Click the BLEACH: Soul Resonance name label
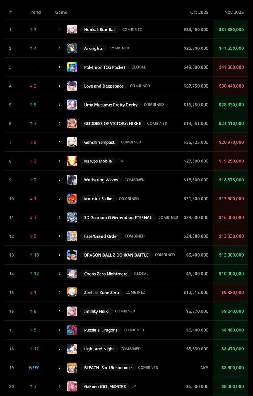Viewport: 253px width, 396px height. pos(108,368)
